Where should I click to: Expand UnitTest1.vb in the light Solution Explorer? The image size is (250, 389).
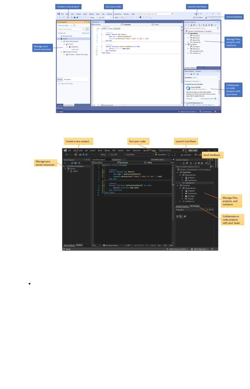pos(188,53)
